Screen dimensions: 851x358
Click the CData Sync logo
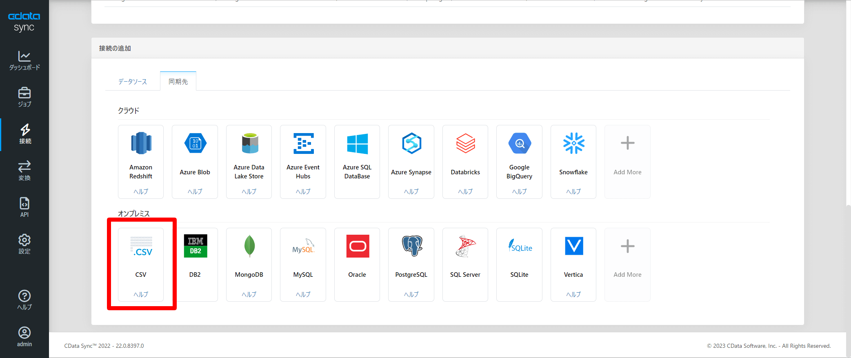point(24,22)
